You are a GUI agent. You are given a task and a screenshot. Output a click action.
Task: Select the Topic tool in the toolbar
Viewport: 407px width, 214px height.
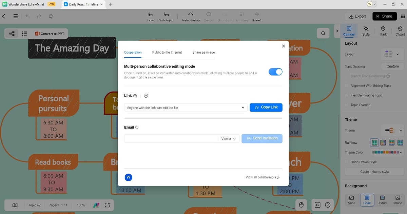pyautogui.click(x=150, y=16)
